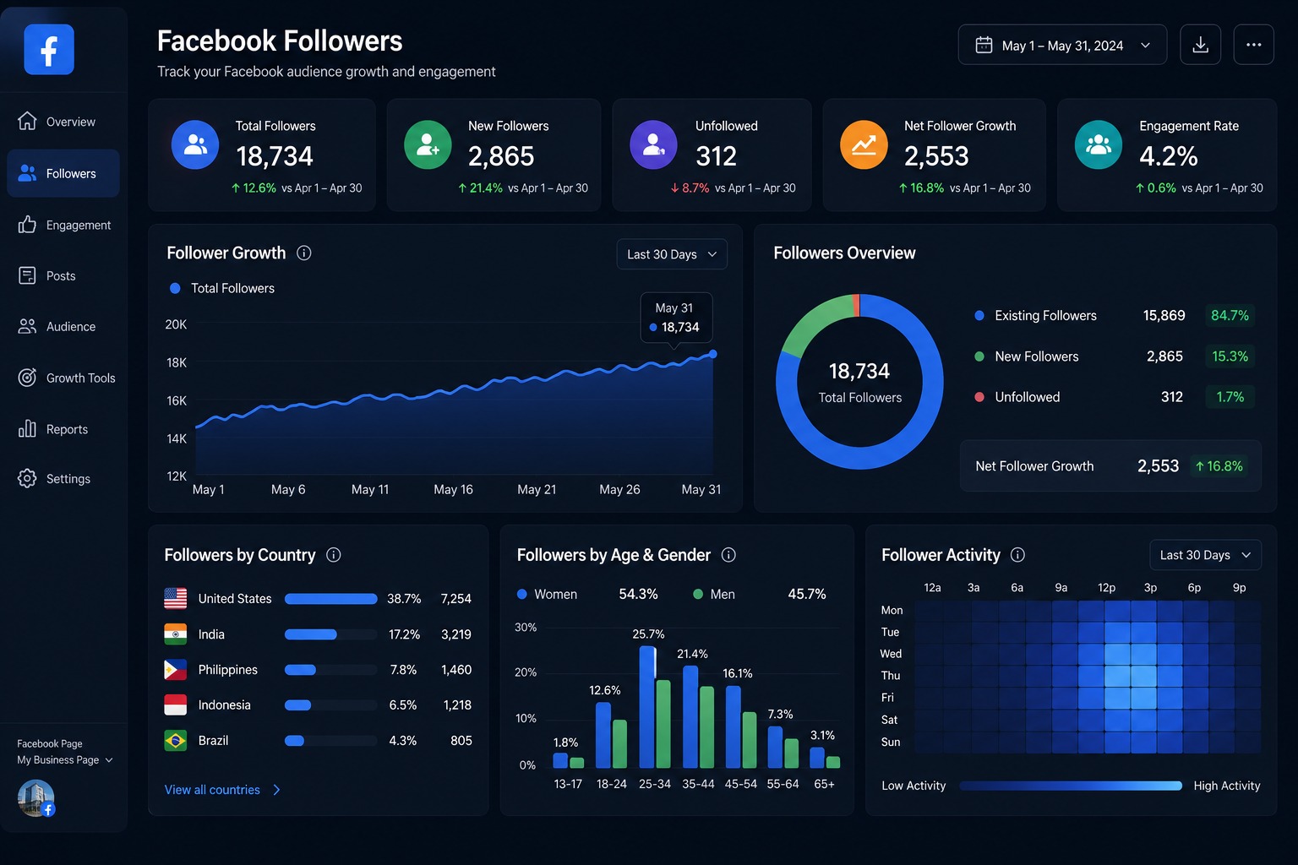Screen dimensions: 1298x865
Task: Expand the My Business Page selector
Action: [65, 759]
